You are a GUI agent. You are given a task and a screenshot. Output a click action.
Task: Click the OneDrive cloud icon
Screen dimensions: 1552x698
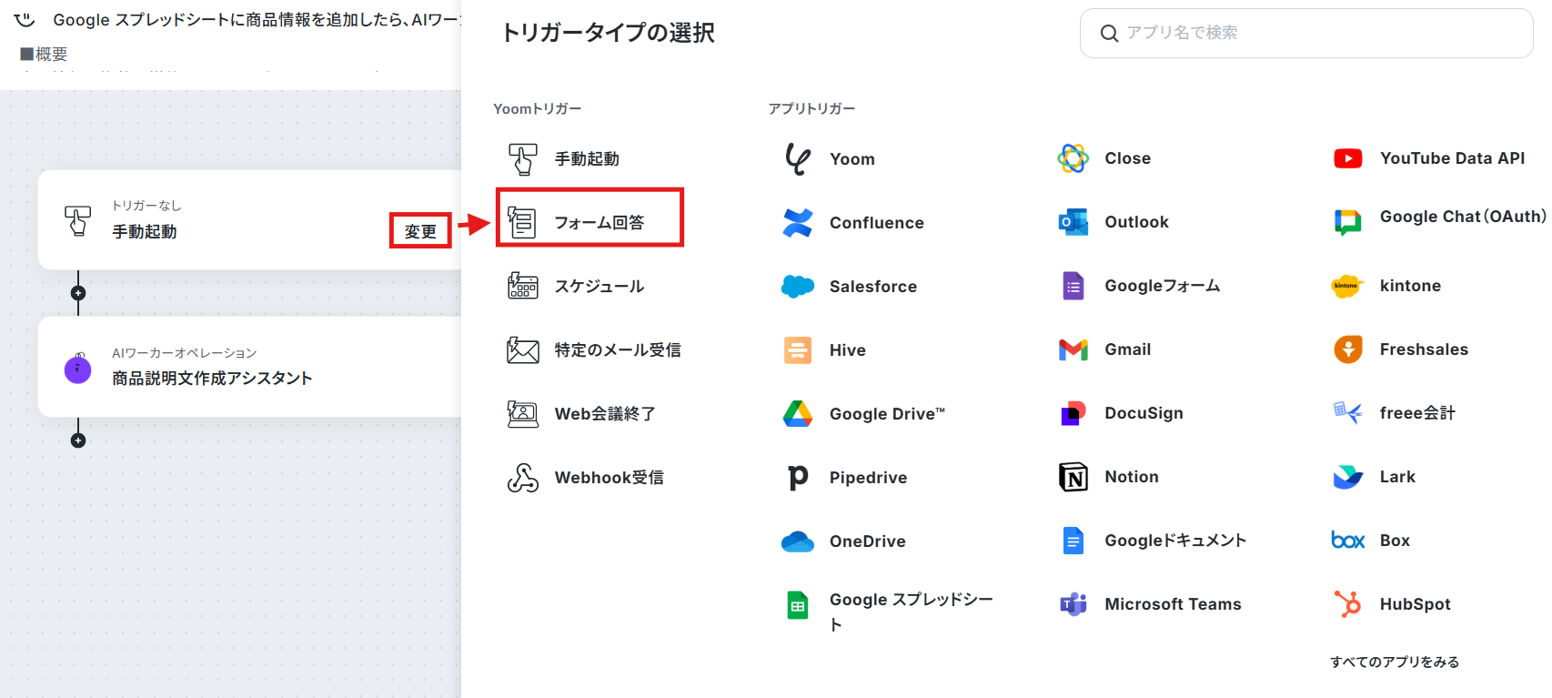798,541
